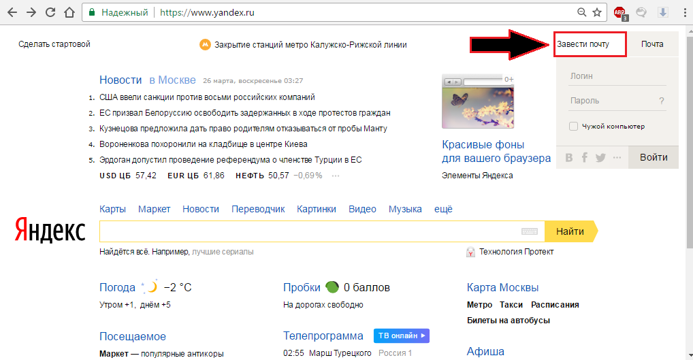This screenshot has height=360, width=693.
Task: Open news for в Москве
Action: tap(172, 80)
